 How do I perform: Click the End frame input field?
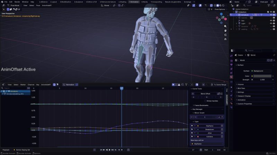point(224,150)
